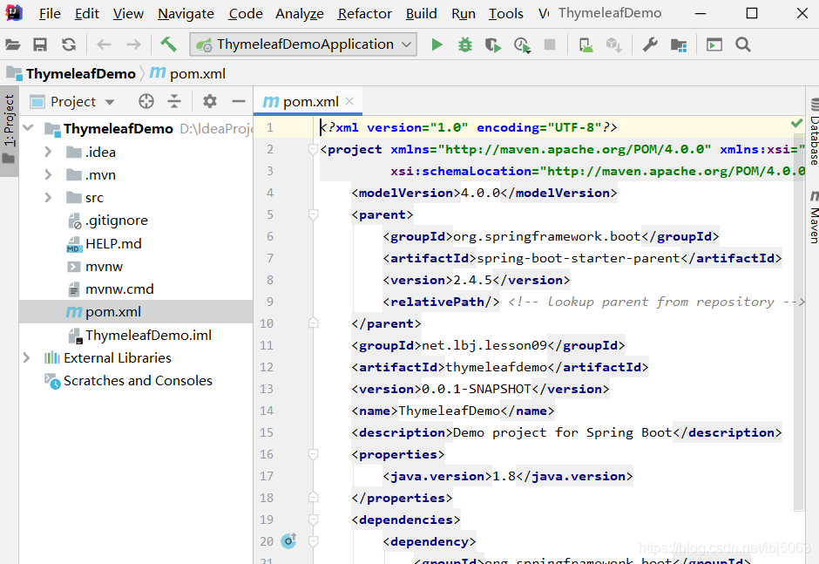Toggle the 1: Project tool window button

pyautogui.click(x=9, y=131)
